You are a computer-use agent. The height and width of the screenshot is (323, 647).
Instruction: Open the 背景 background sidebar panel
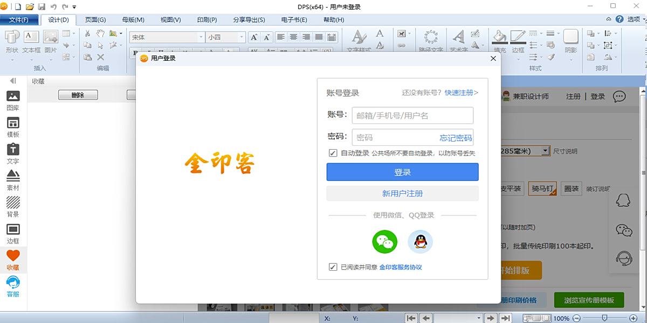[13, 207]
